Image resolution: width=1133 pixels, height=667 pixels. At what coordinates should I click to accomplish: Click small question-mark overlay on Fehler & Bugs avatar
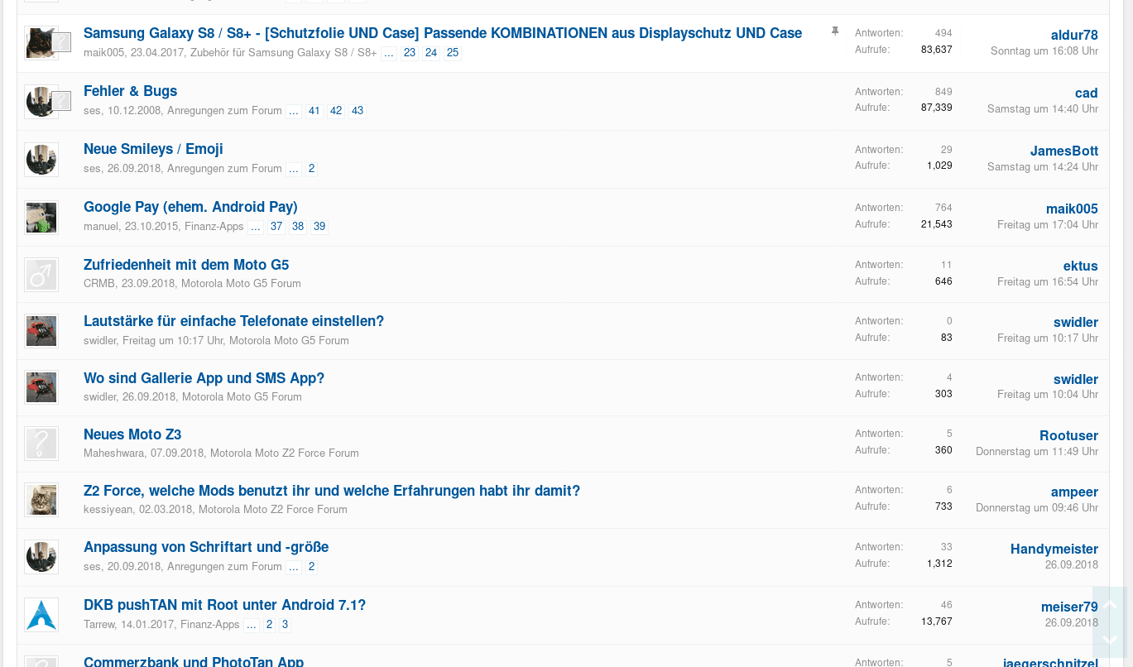(61, 101)
